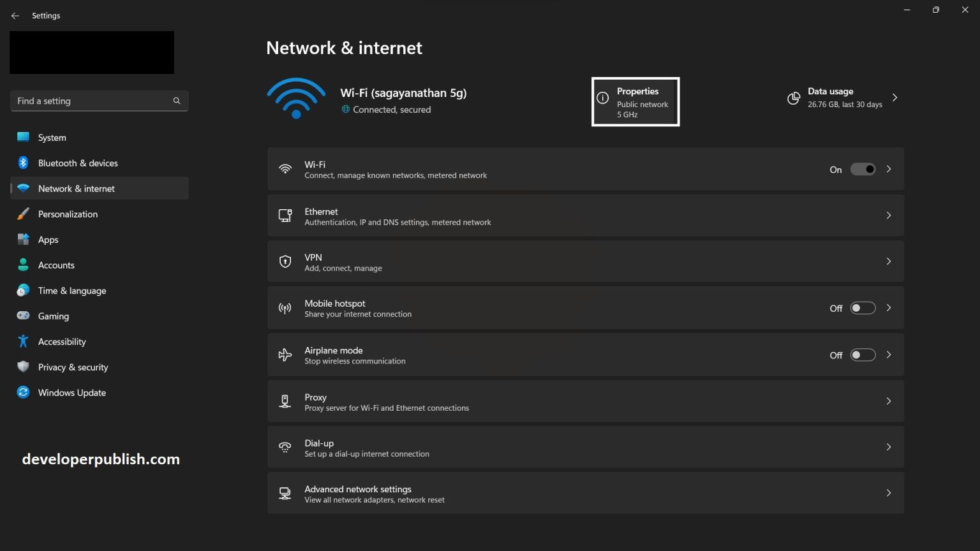Image resolution: width=980 pixels, height=551 pixels.
Task: Enable Mobile hotspot
Action: click(863, 307)
